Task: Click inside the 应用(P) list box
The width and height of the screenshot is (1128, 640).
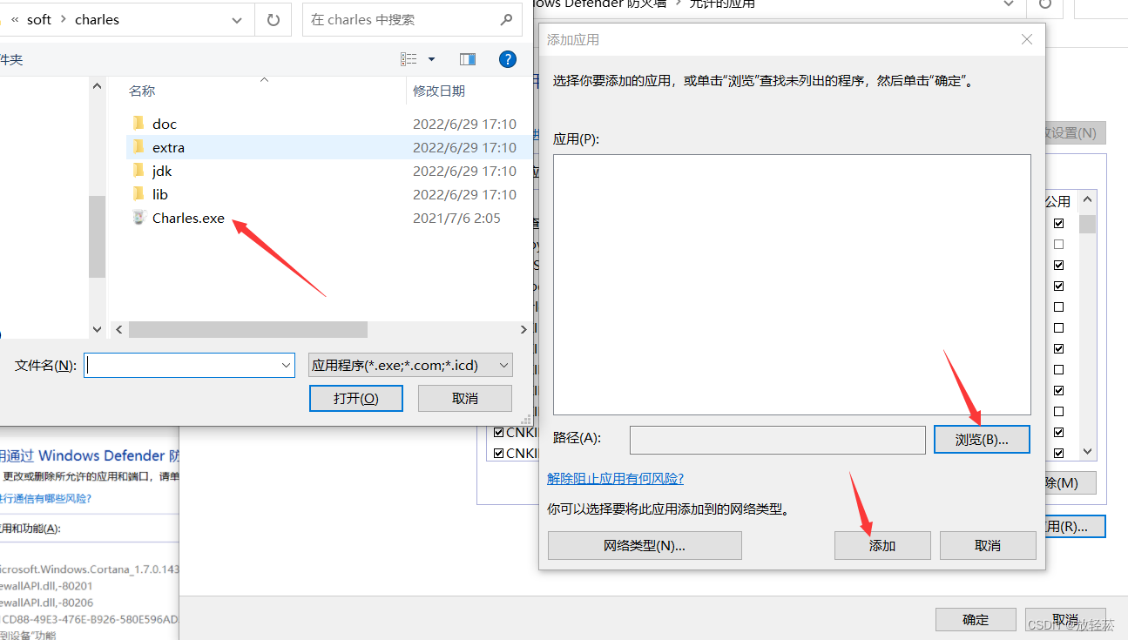Action: [x=792, y=285]
